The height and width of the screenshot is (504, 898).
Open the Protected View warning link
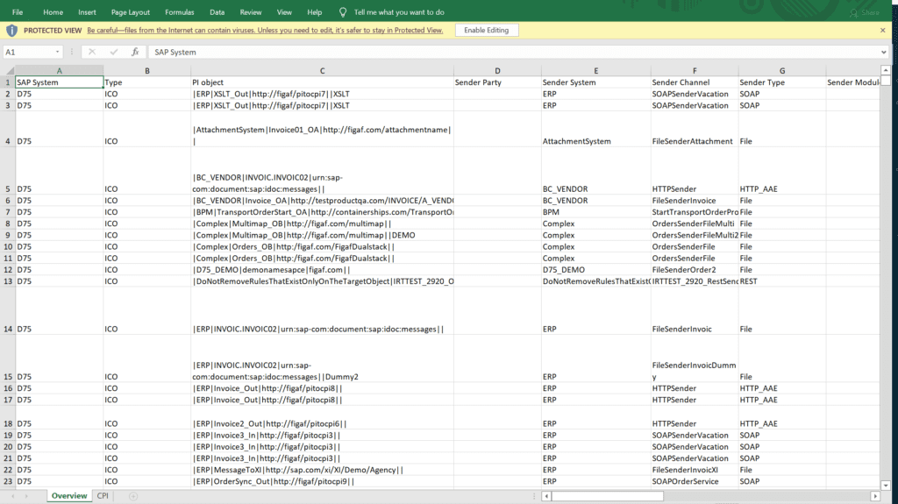point(265,31)
